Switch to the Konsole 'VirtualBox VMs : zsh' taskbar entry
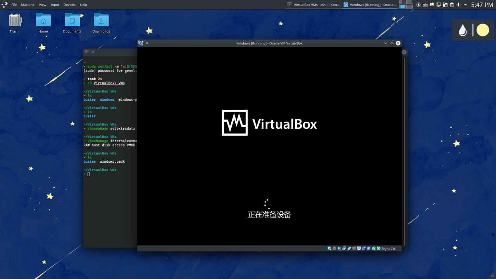496x279 pixels. (313, 5)
